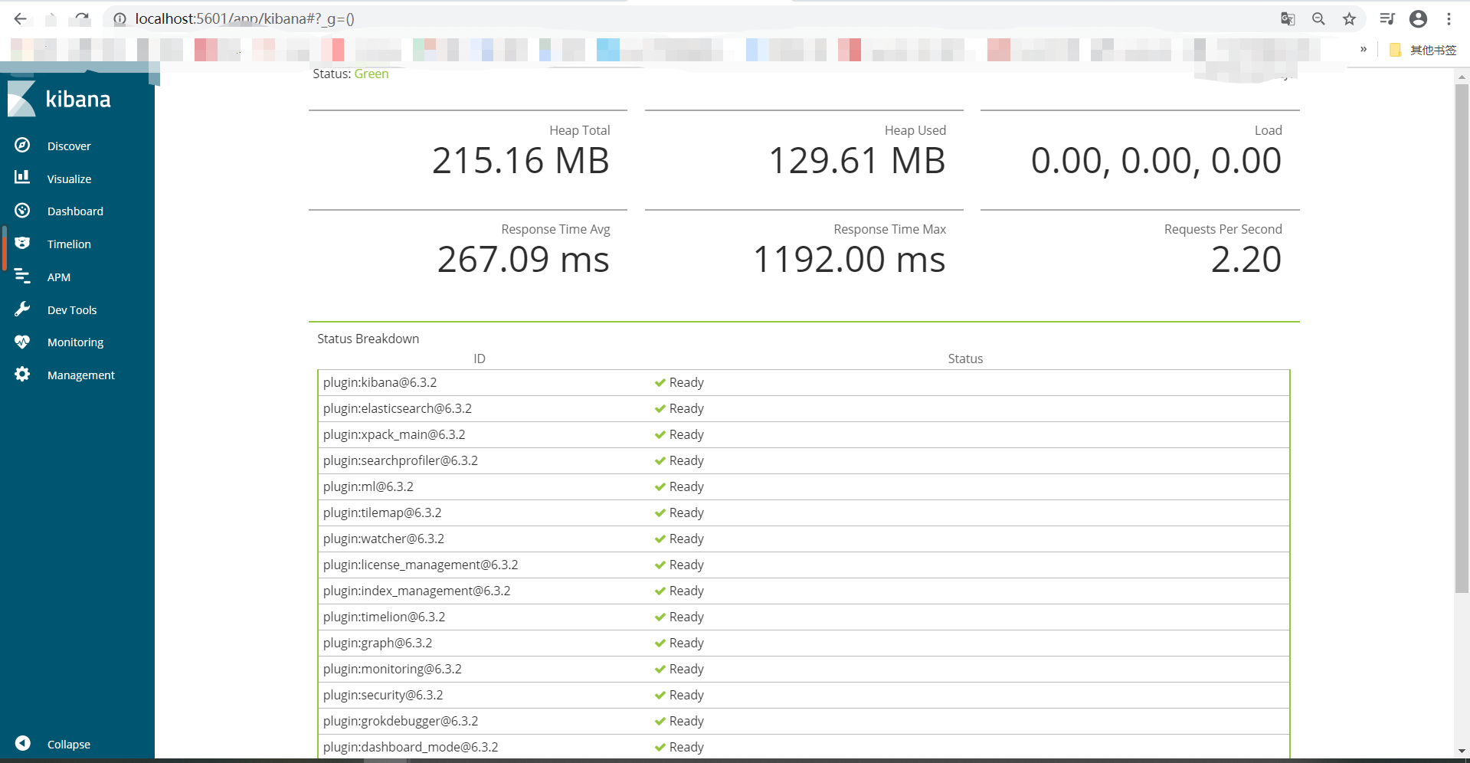
Task: Click the zoom magnifier icon in address bar
Action: pyautogui.click(x=1318, y=18)
